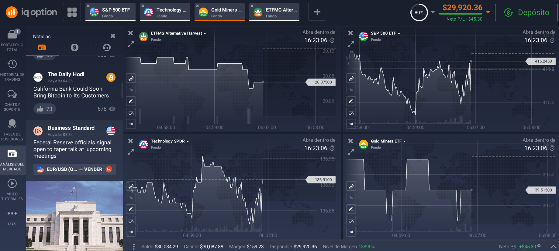Image resolution: width=559 pixels, height=251 pixels.
Task: Click the Depósito button
Action: pyautogui.click(x=526, y=12)
